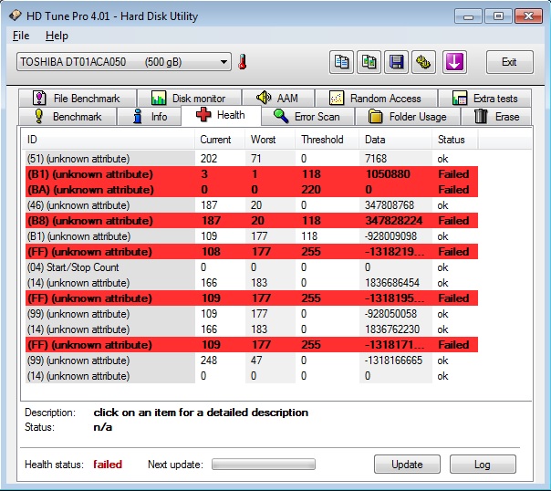The image size is (551, 491).
Task: Click the data value 1836762230
Action: point(392,329)
